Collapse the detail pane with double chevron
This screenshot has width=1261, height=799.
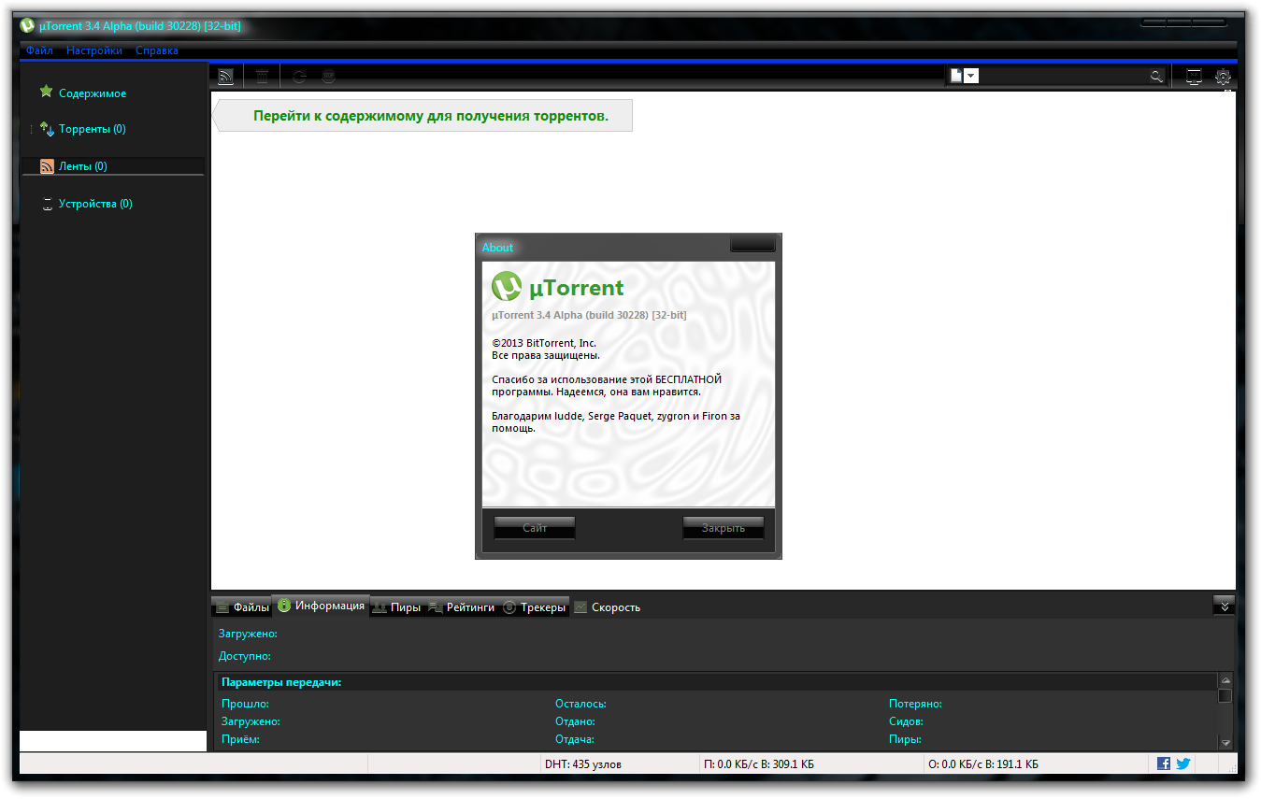click(1224, 605)
